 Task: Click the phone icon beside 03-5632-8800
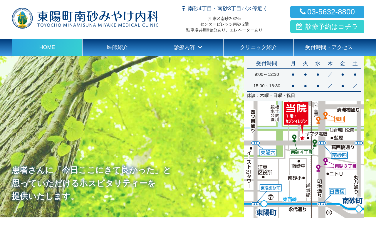[x=303, y=11]
